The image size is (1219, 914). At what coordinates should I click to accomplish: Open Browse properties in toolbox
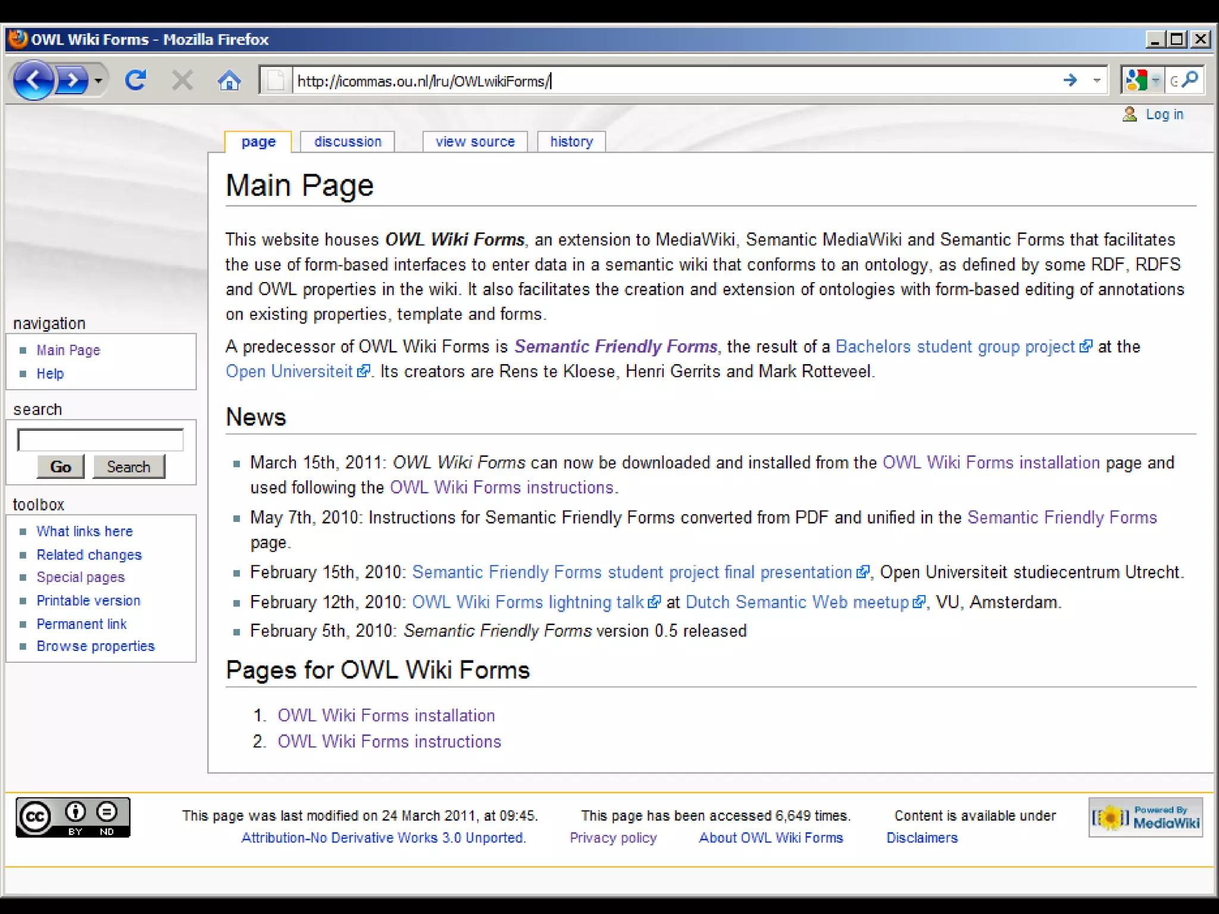95,646
